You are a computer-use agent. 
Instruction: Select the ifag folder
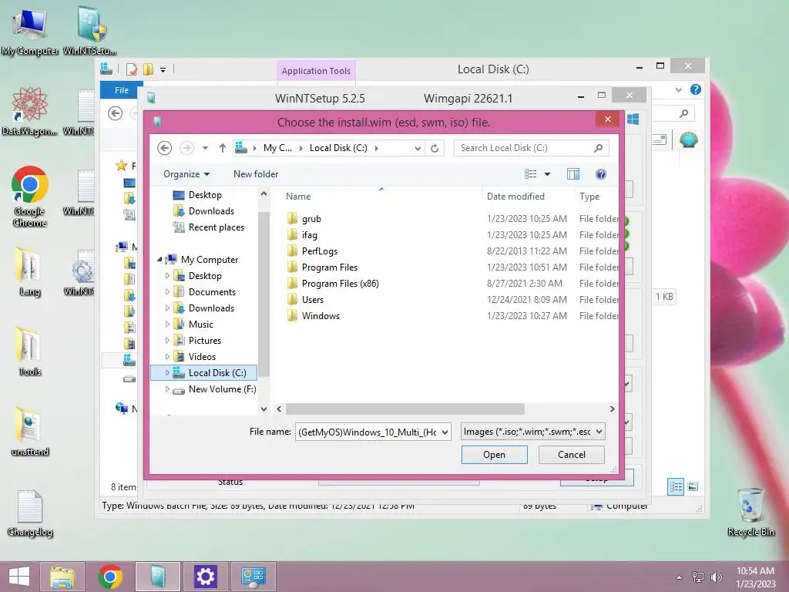click(310, 235)
